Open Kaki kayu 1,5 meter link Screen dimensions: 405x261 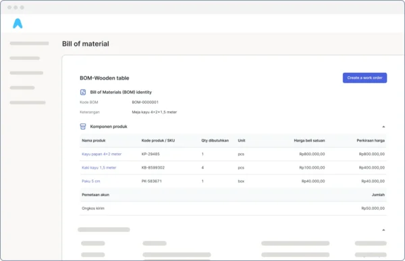point(99,167)
